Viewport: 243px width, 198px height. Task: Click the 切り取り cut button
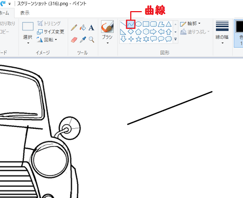click(7, 23)
